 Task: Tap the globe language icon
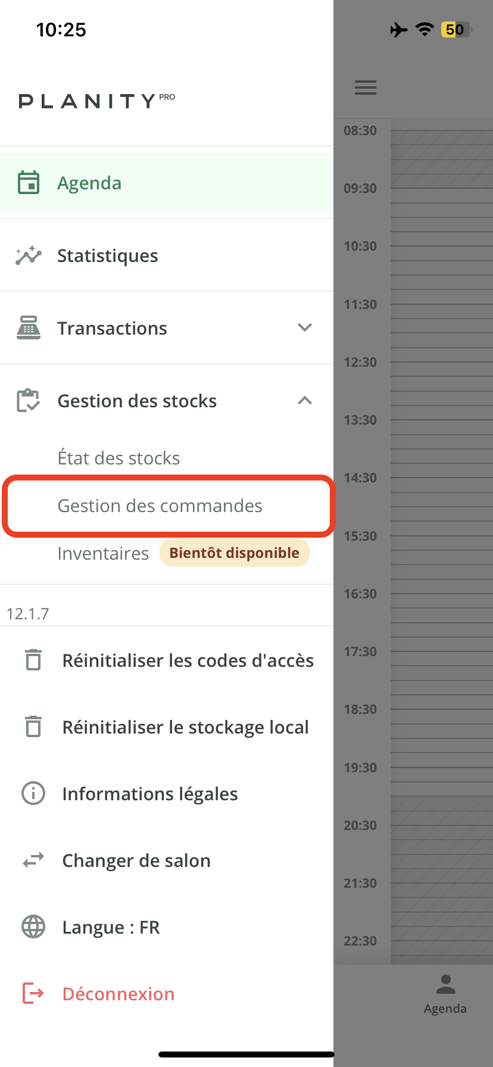[33, 927]
